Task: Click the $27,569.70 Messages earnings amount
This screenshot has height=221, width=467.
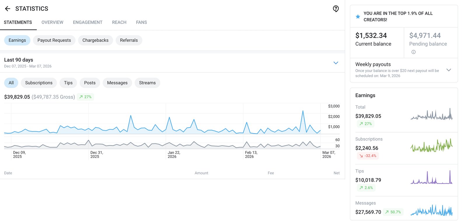Action: click(368, 212)
